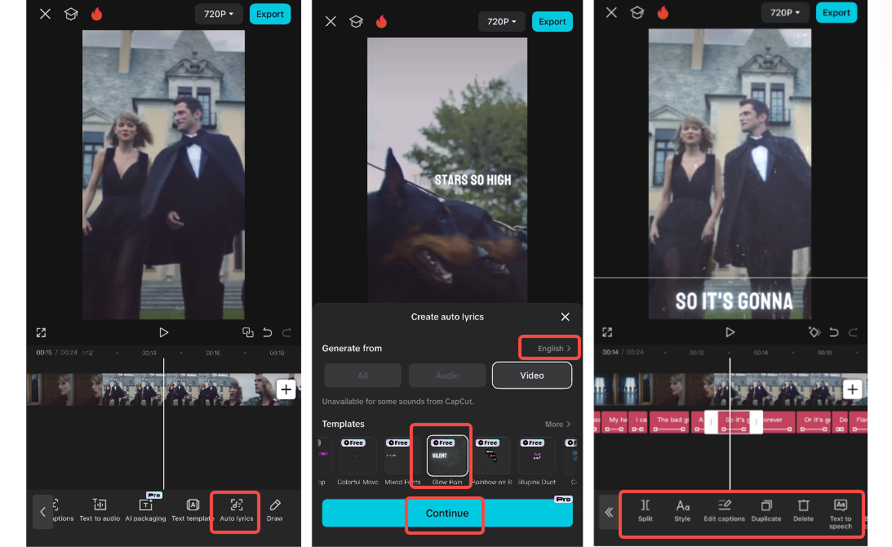
Task: Add clip with plus on Auto lyrics toolbar screen
Action: [x=286, y=389]
